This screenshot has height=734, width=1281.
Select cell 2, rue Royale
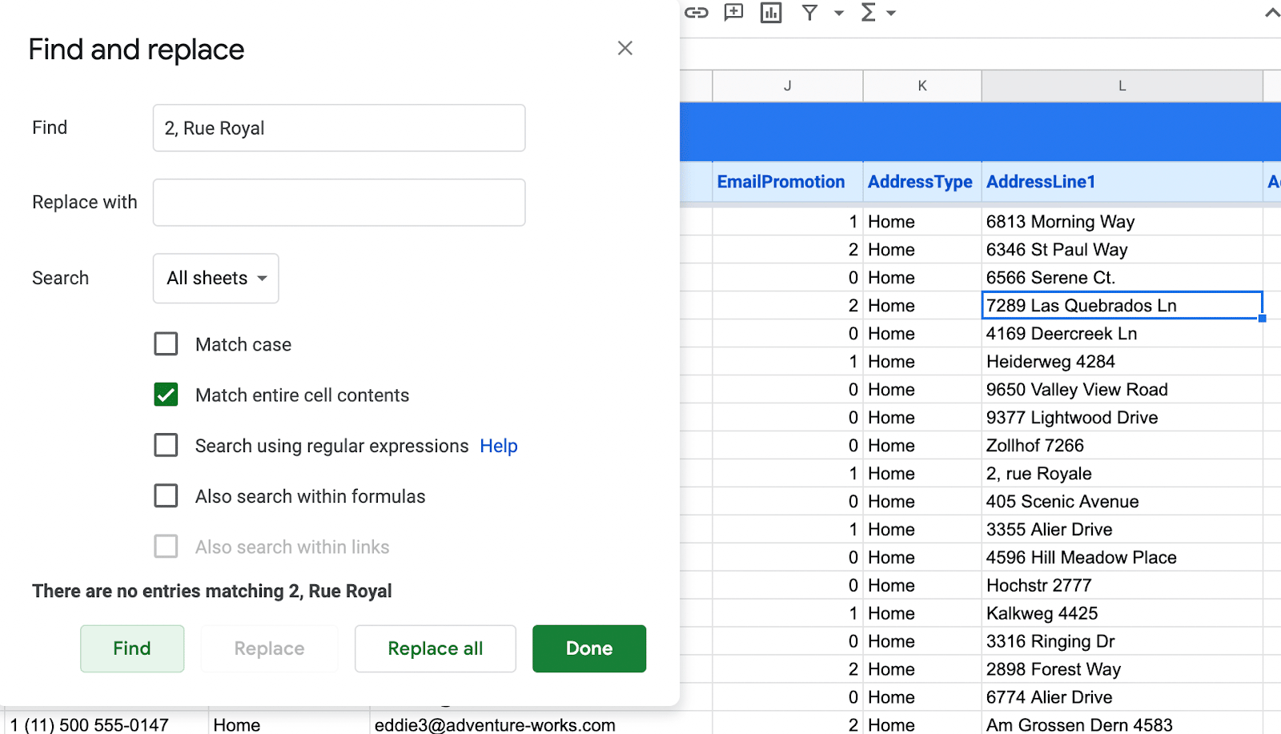tap(1122, 474)
